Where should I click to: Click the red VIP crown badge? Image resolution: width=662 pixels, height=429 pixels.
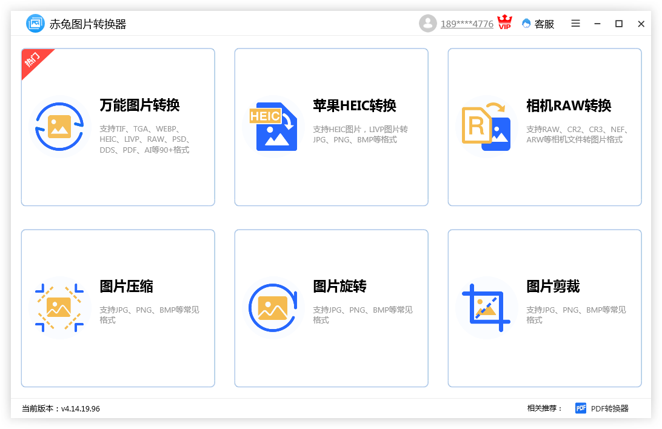click(504, 22)
